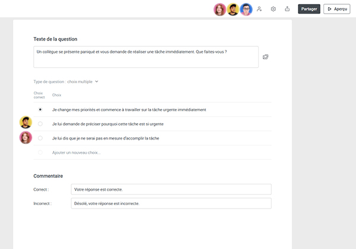This screenshot has height=249, width=356.
Task: Click the first choice text to edit
Action: pyautogui.click(x=129, y=109)
